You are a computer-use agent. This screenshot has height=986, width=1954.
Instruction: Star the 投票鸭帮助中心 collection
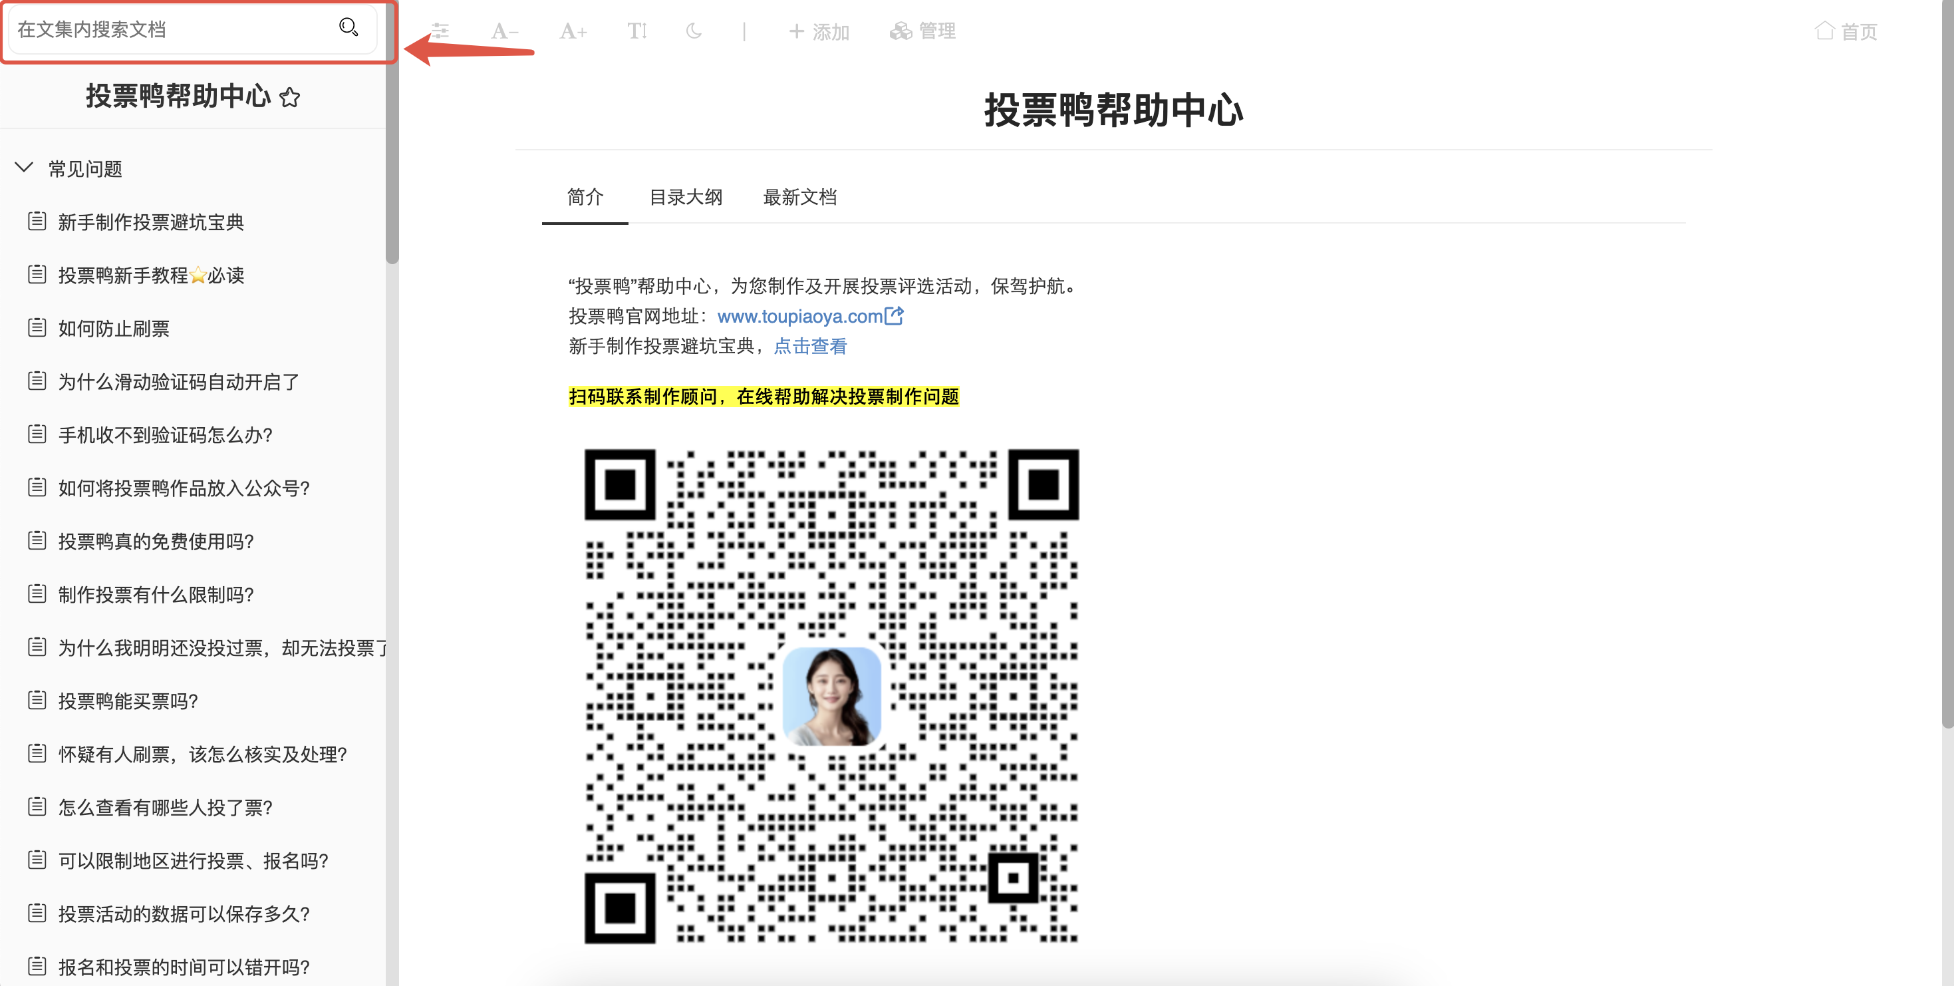[x=290, y=97]
